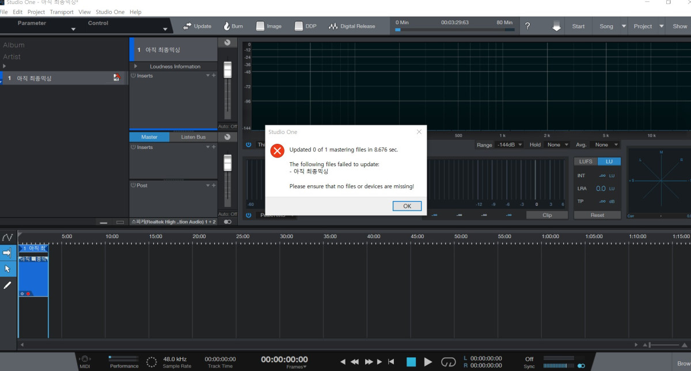691x371 pixels.
Task: Open the Studio One menu
Action: pos(110,12)
